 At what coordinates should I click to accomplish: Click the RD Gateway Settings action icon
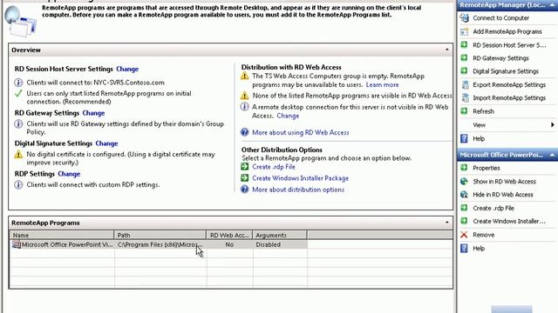[x=464, y=58]
